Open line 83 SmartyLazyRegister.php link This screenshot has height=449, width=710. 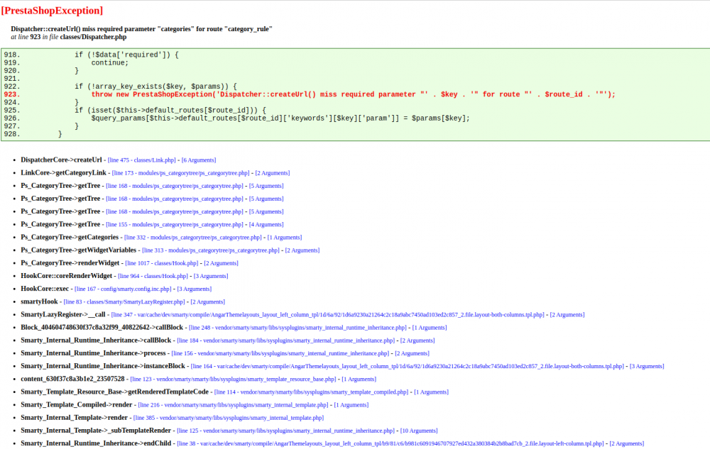[124, 302]
